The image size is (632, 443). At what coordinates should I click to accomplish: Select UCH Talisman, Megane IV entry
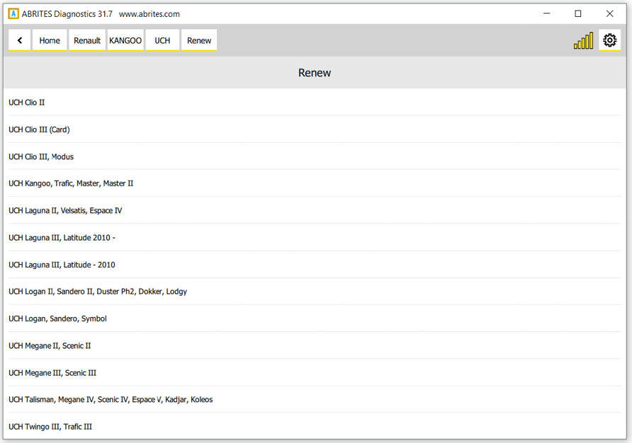(x=111, y=400)
